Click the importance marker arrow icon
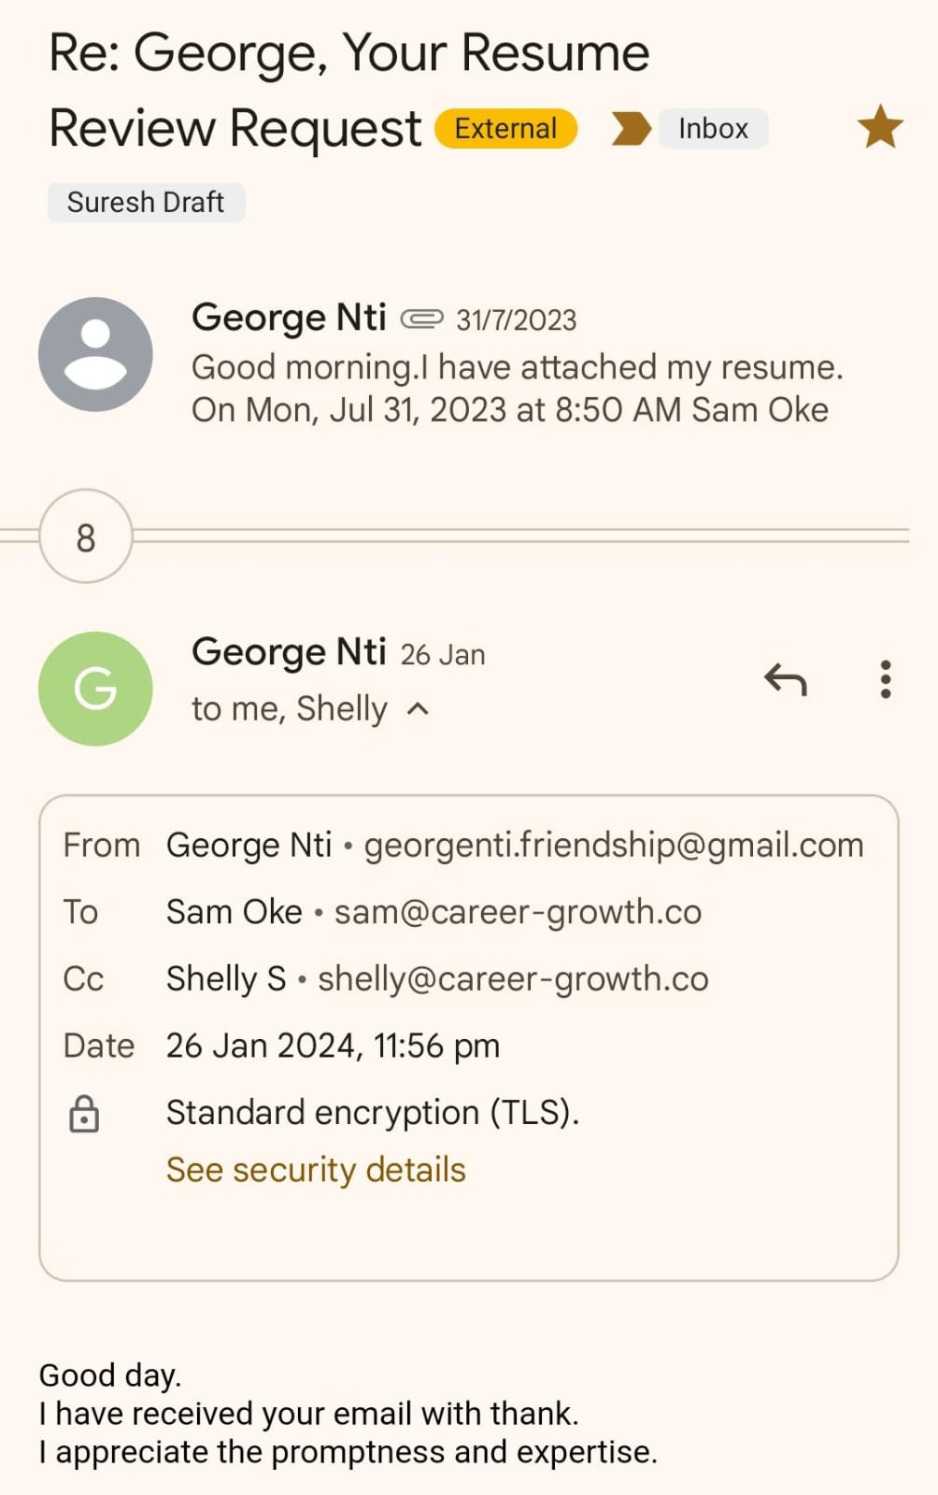 pos(631,129)
